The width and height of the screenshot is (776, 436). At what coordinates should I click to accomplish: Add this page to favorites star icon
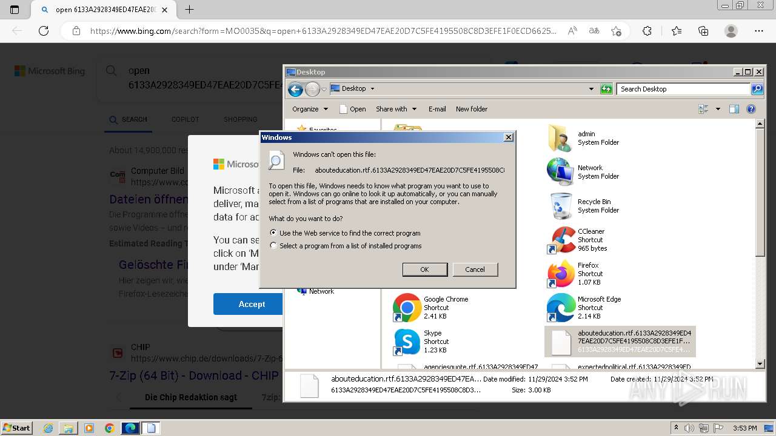(x=617, y=31)
